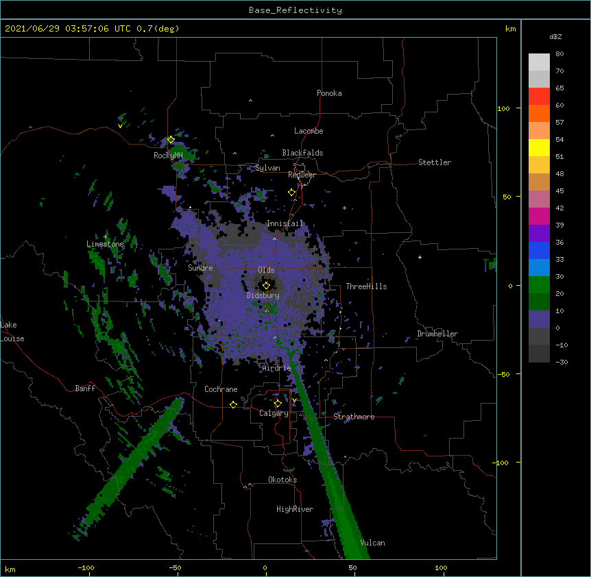The width and height of the screenshot is (591, 577).
Task: Click the Olds town label
Action: [x=266, y=270]
